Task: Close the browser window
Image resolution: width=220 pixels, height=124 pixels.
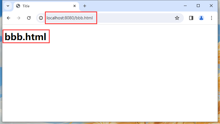Action: point(211,6)
